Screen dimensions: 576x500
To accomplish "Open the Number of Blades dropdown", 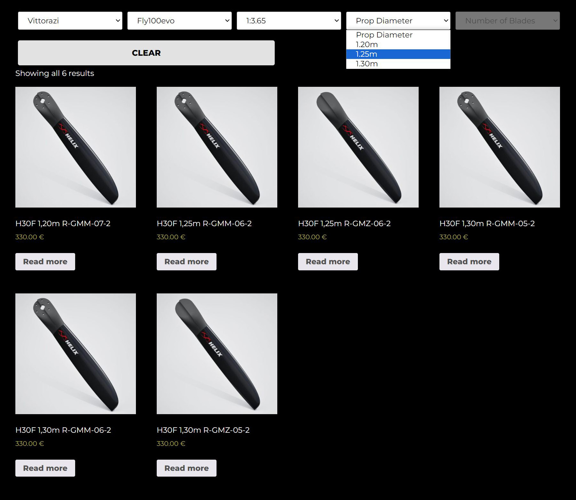I will (x=507, y=20).
